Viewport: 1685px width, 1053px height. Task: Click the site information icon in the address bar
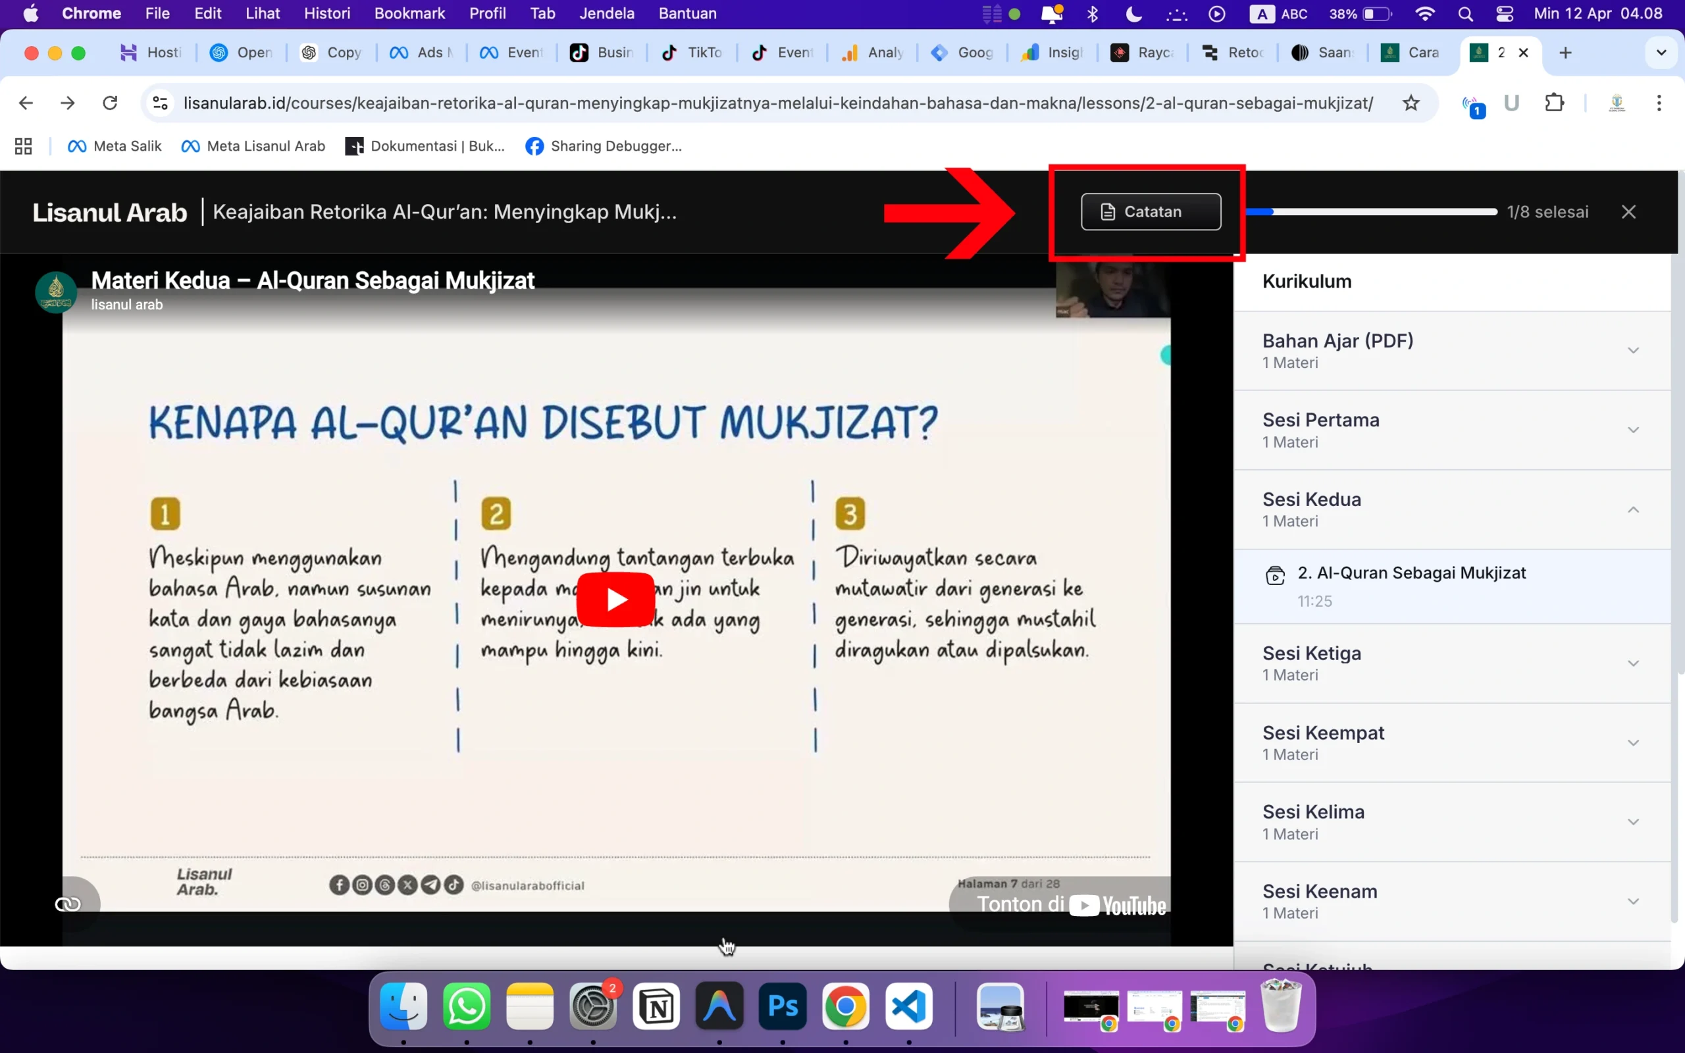point(159,103)
